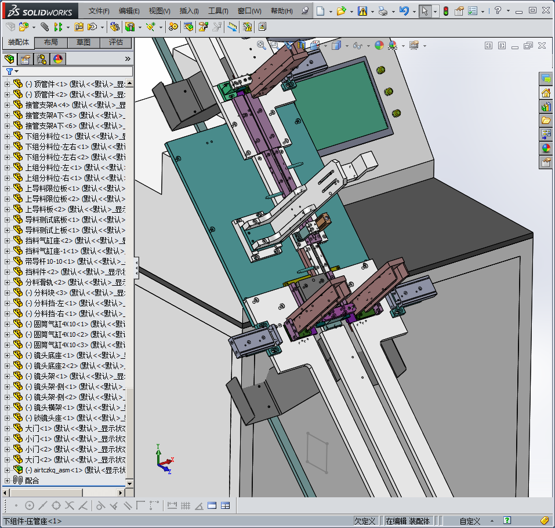Click the Edit Appearance color sphere icon

379,45
